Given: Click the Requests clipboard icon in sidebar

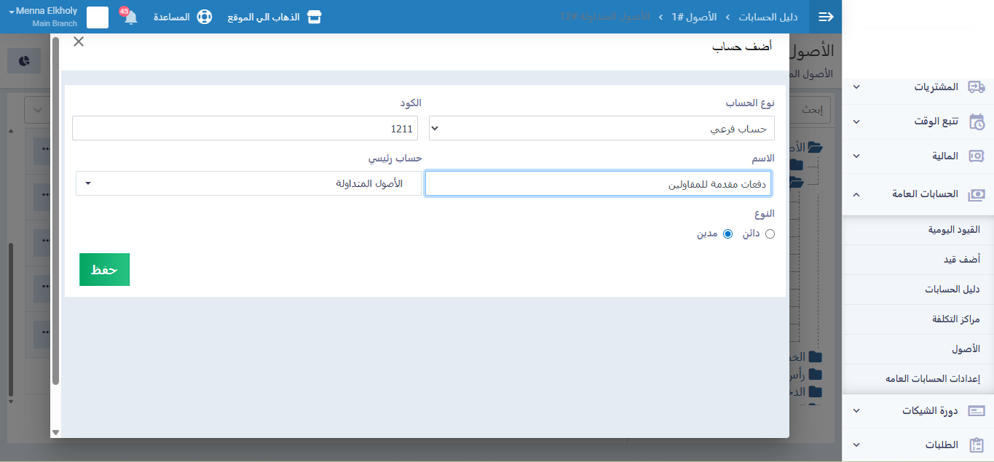Looking at the screenshot, I should [x=976, y=445].
